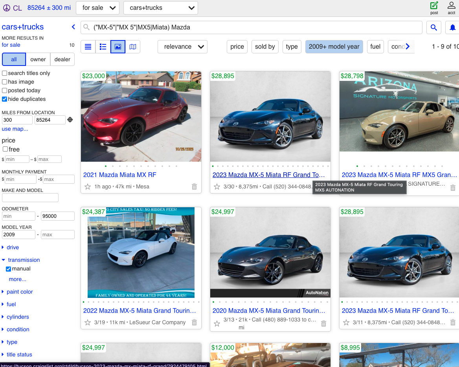Open the sold by filter chip
Viewport: 459px width, 367px height.
coord(265,47)
